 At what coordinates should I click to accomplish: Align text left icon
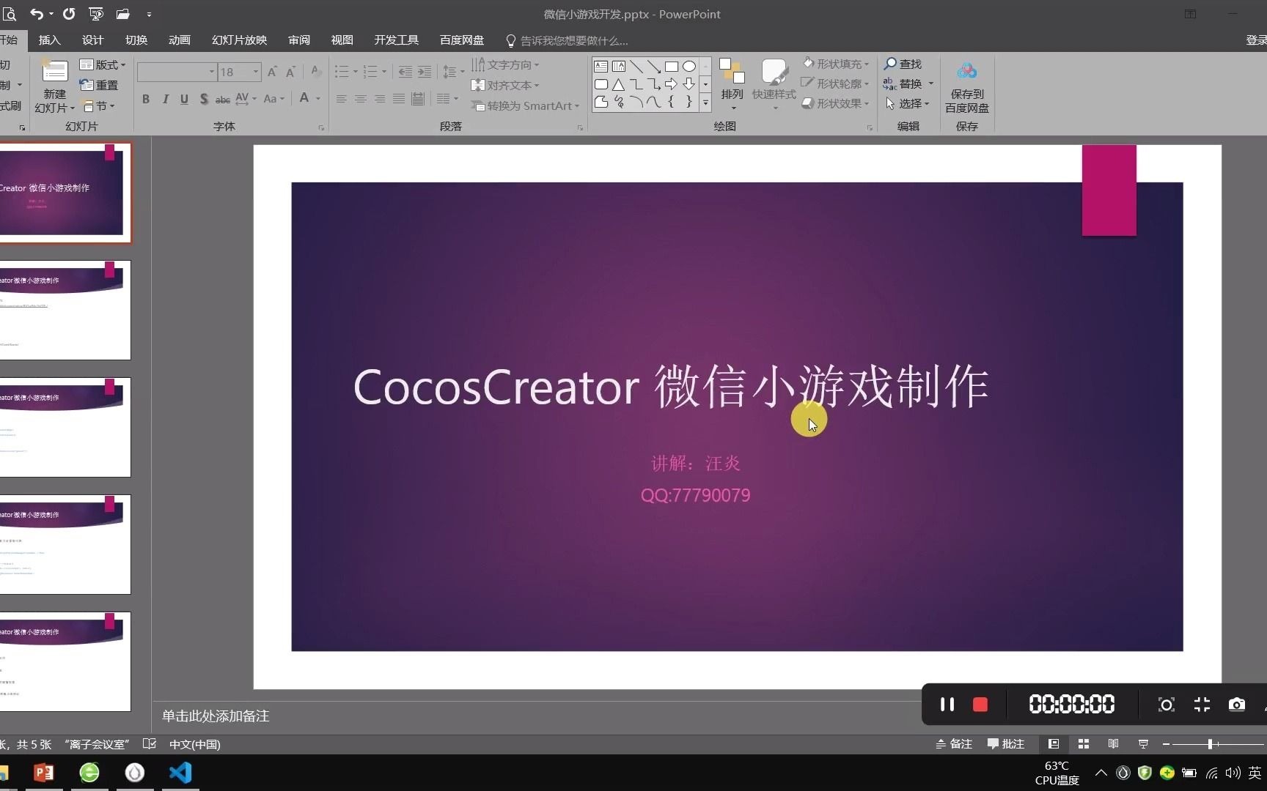click(342, 99)
